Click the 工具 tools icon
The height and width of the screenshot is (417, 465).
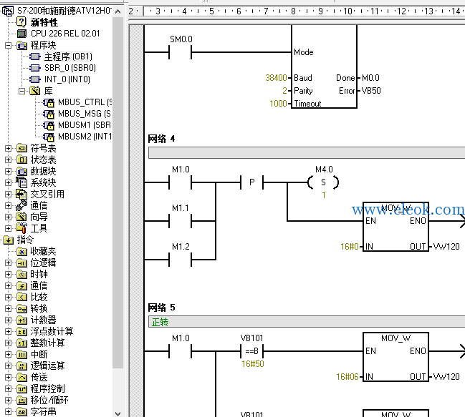click(x=21, y=228)
